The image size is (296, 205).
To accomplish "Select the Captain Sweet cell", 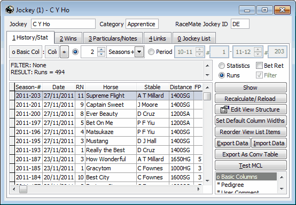I will [x=111, y=105].
